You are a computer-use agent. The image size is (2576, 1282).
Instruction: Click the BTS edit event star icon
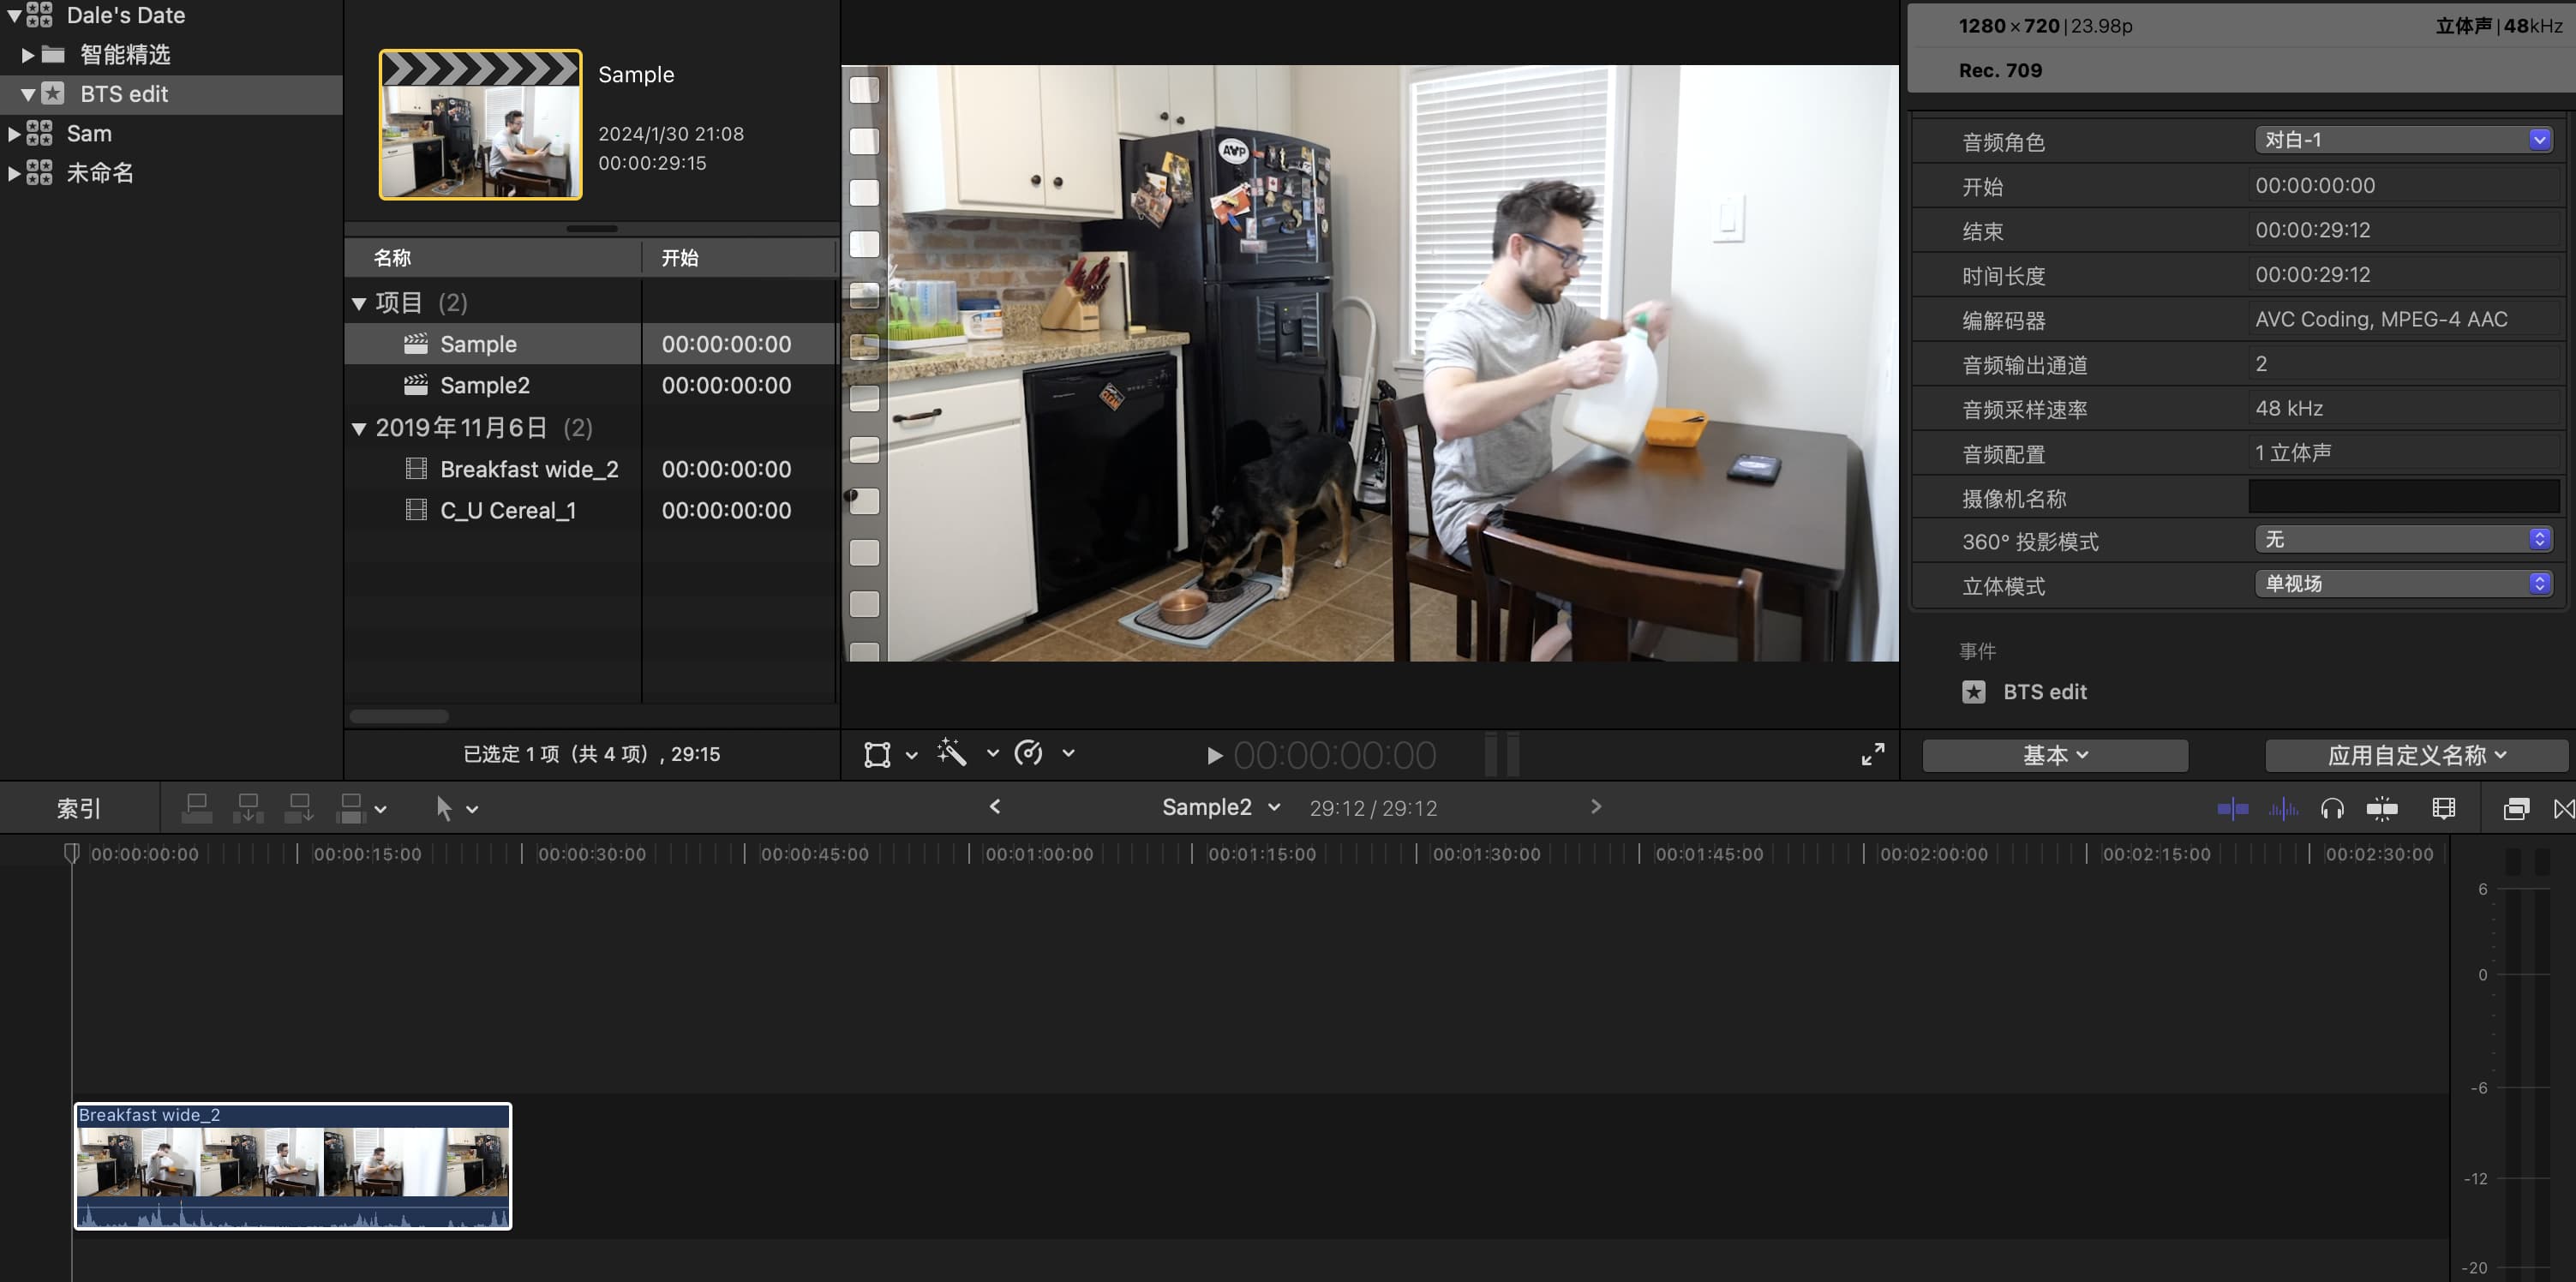tap(53, 93)
